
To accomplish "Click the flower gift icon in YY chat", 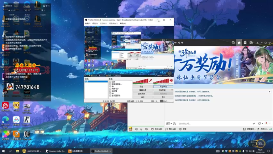I will coord(266,124).
